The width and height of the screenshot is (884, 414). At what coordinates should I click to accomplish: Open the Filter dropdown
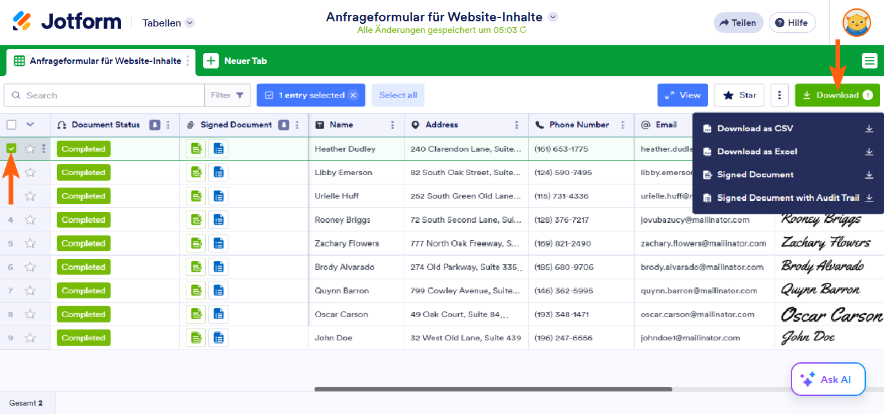[x=227, y=95]
